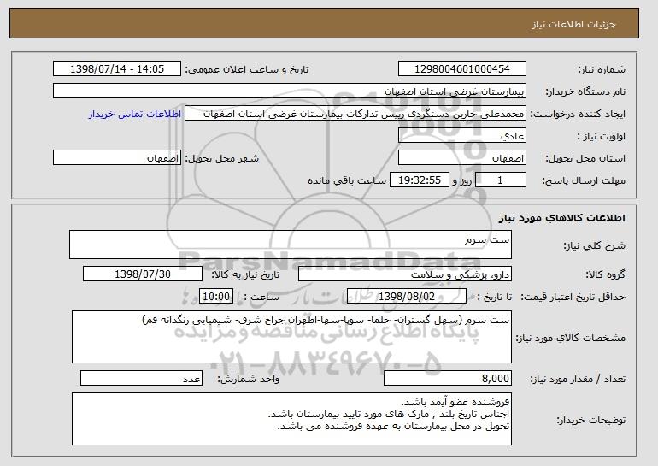
Task: Click the label حداقل تاریخ اعتبار قیمت
Action: coord(573,298)
